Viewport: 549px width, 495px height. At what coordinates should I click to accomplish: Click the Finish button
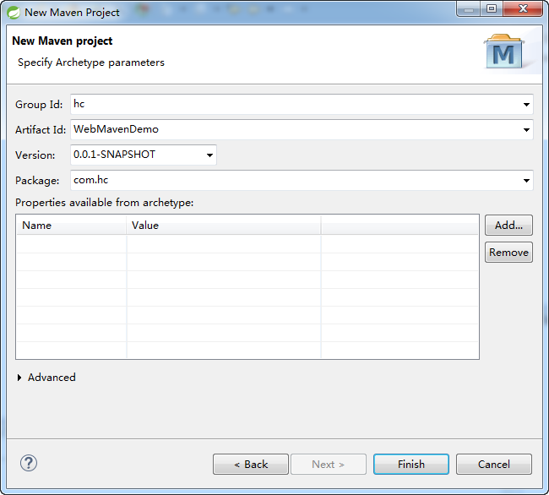[x=411, y=465]
